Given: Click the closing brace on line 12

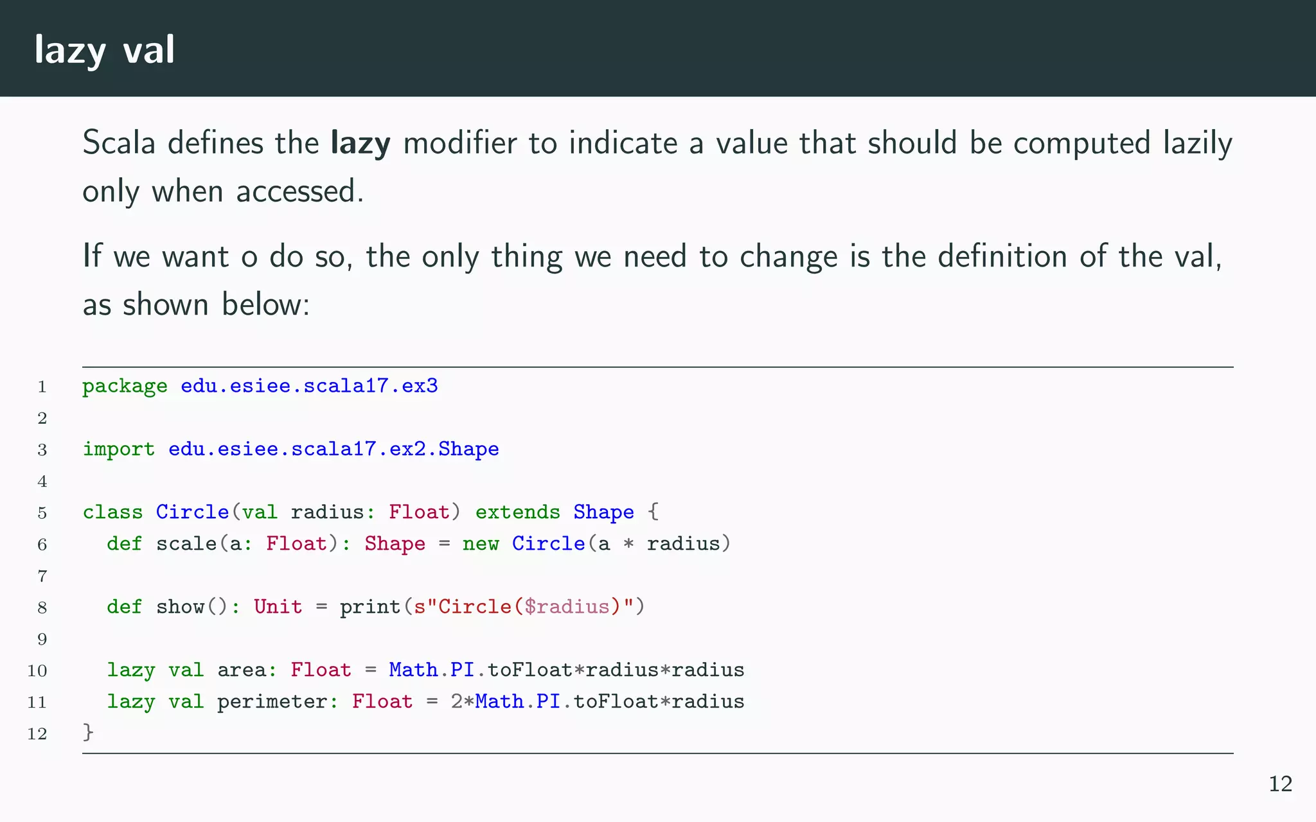Looking at the screenshot, I should pos(88,733).
